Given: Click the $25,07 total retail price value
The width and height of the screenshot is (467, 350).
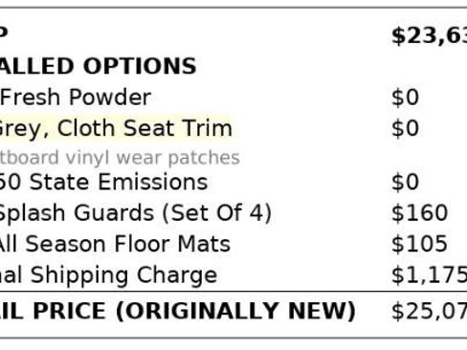Looking at the screenshot, I should pos(430,311).
